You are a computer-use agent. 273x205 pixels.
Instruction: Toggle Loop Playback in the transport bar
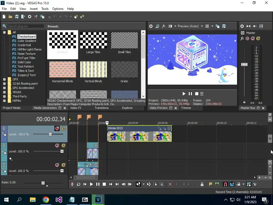[x=79, y=184]
